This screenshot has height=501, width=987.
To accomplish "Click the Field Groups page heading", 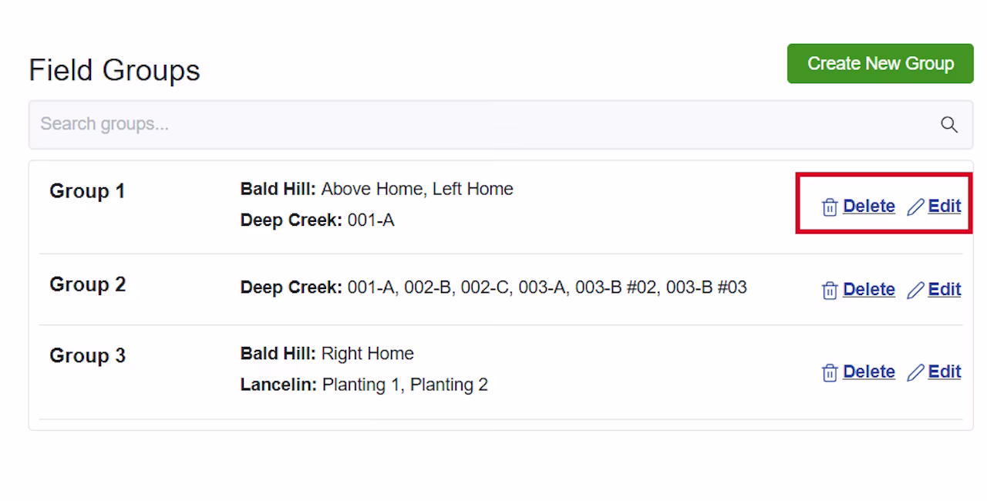I will tap(114, 70).
